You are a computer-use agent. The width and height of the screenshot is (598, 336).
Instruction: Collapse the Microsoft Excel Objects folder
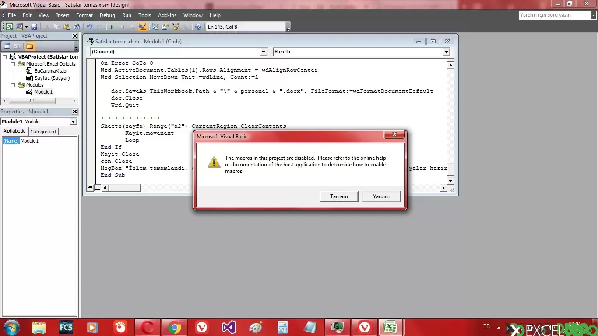coord(13,64)
